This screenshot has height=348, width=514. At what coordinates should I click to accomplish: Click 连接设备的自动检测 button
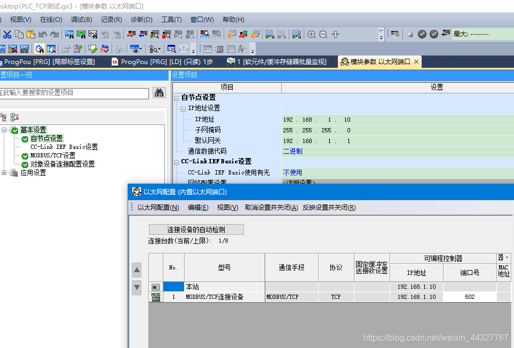tap(196, 230)
